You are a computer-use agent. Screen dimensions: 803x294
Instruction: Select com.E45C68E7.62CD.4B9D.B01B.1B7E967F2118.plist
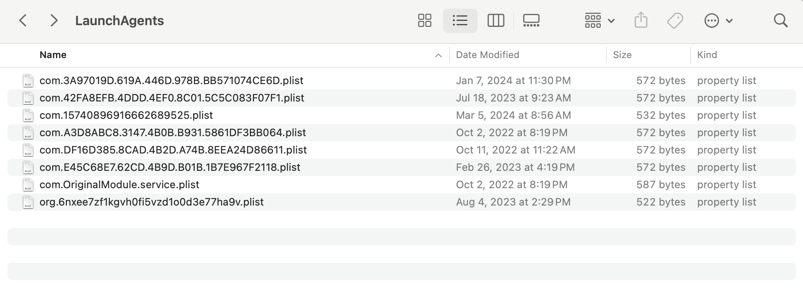tap(169, 167)
